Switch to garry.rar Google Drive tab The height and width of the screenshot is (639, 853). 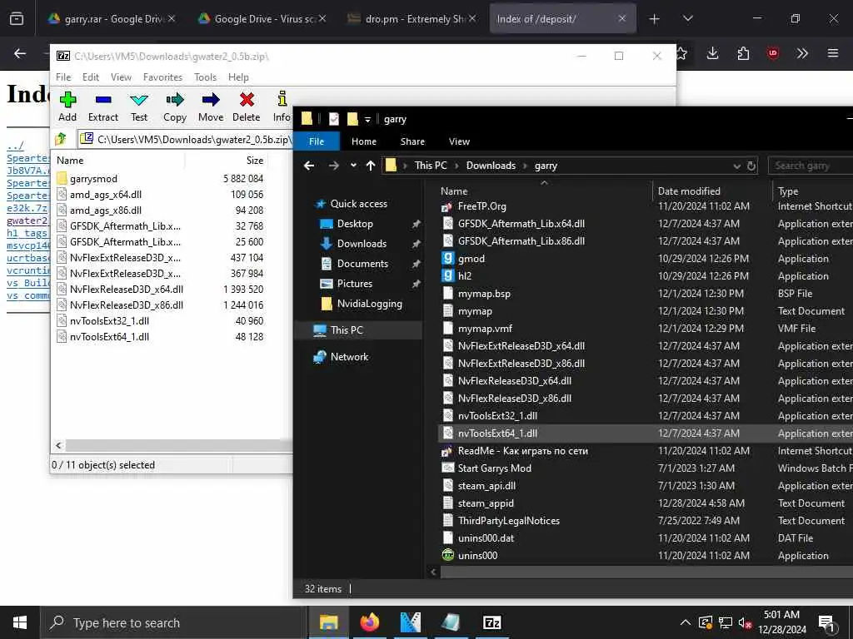[x=112, y=18]
